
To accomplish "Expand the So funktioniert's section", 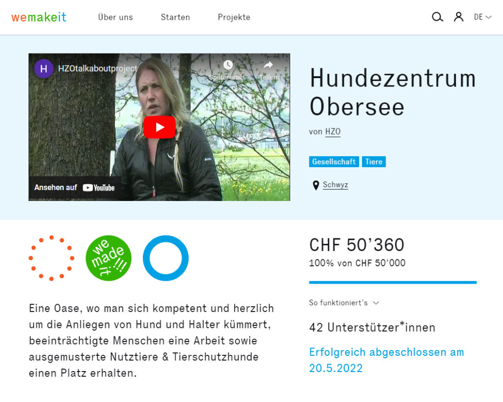I will pos(344,303).
